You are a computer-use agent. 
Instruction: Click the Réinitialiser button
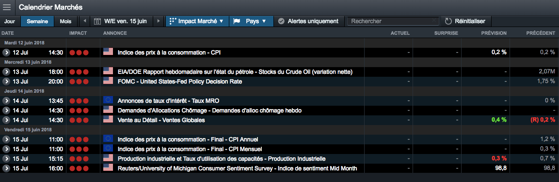click(x=466, y=21)
